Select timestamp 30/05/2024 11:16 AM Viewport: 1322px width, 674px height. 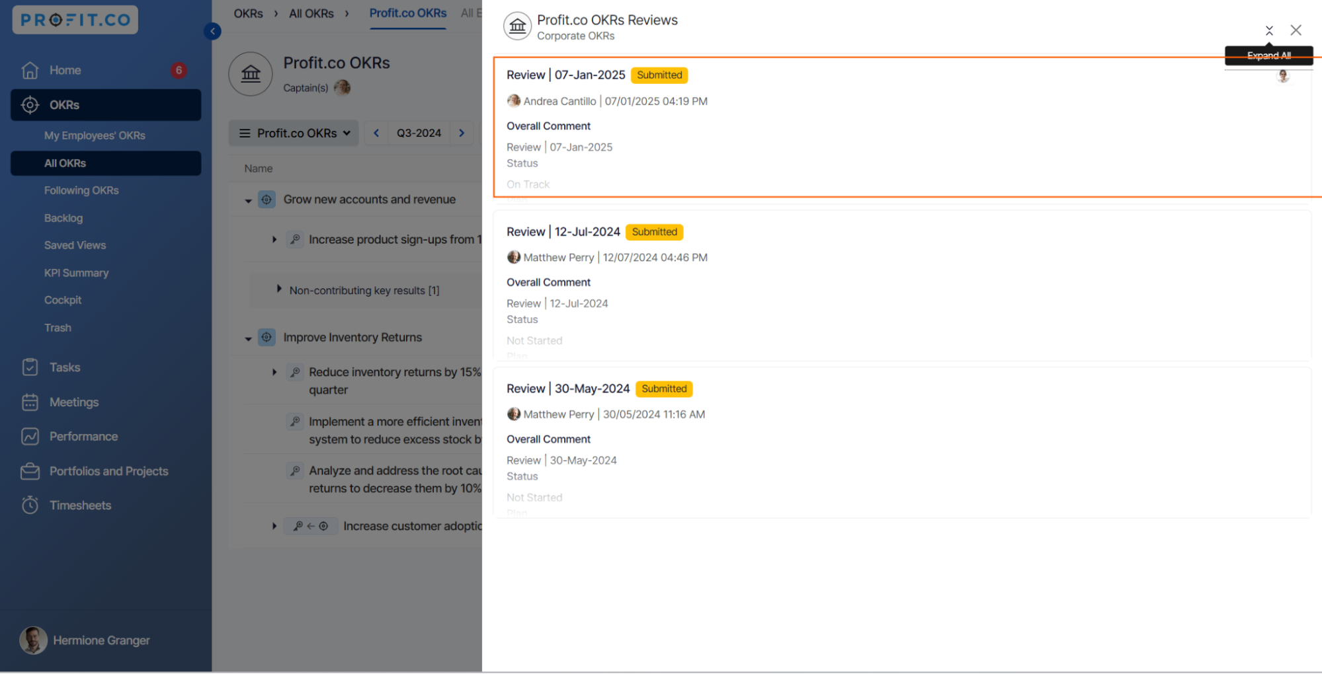pos(653,414)
